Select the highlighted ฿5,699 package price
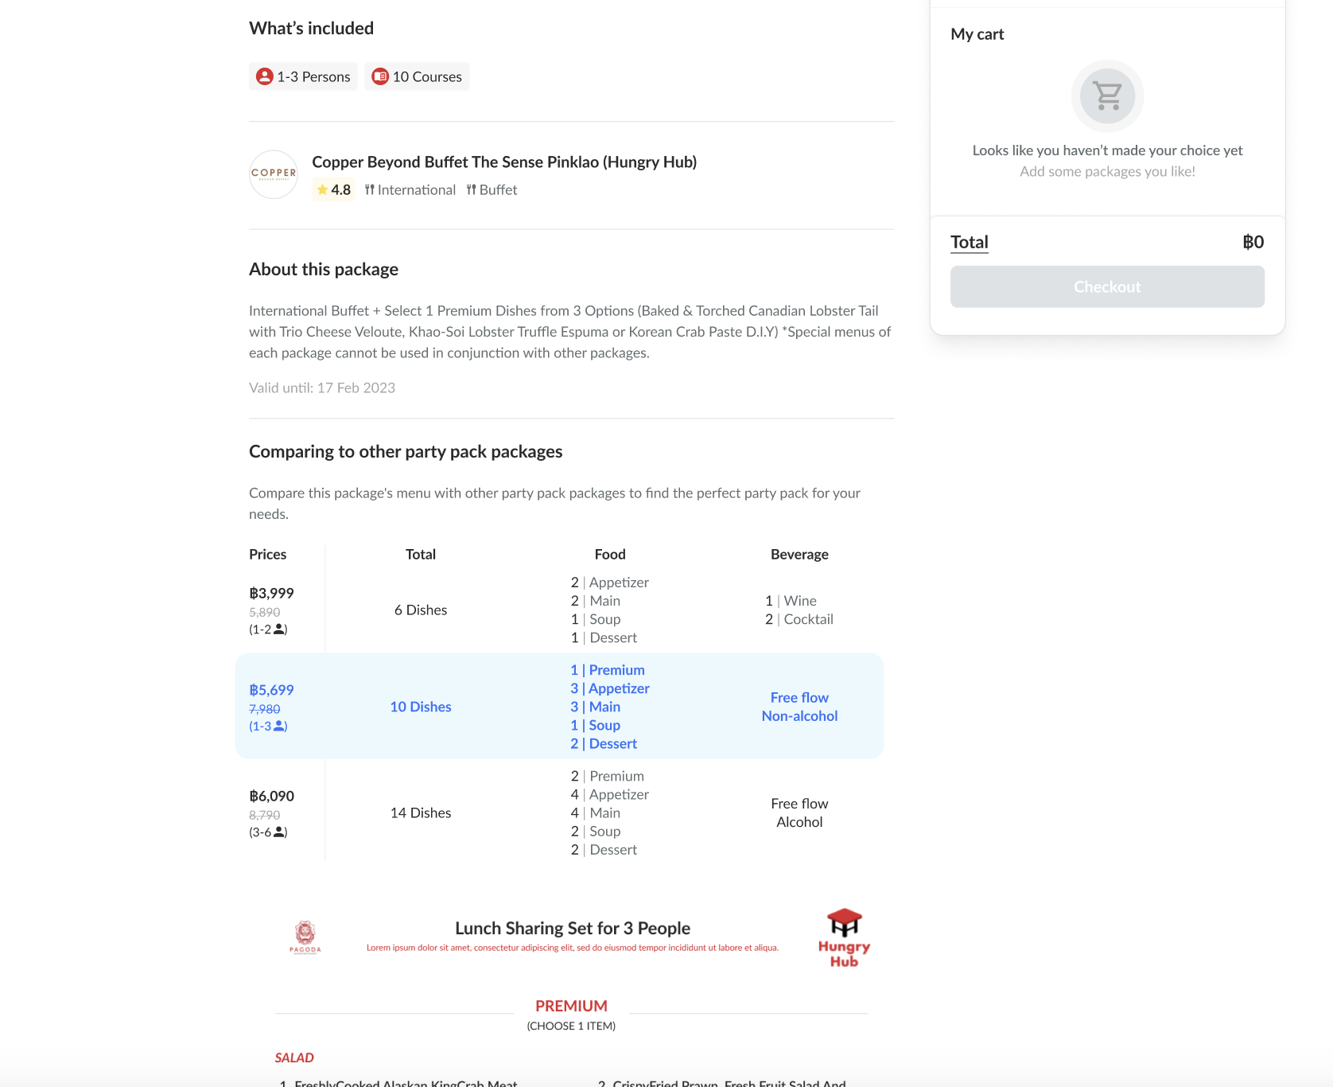The height and width of the screenshot is (1087, 1333). [x=271, y=690]
